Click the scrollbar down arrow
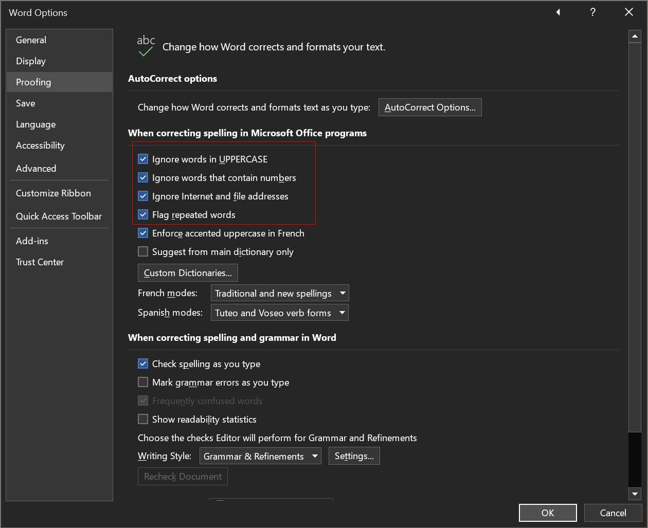This screenshot has height=528, width=648. (x=634, y=494)
